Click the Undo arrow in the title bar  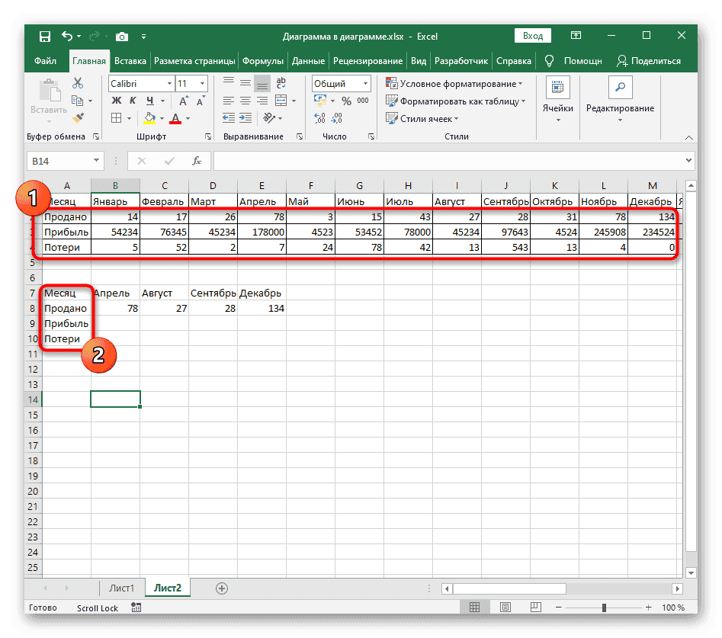click(67, 37)
